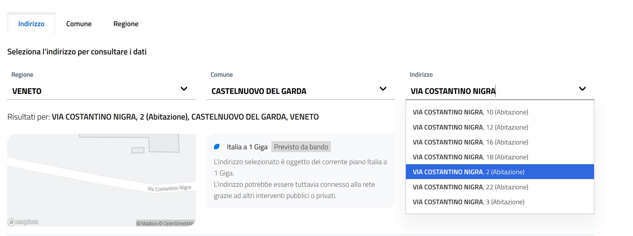
Task: Collapse the Indirizzo dropdown chevron
Action: click(x=582, y=89)
